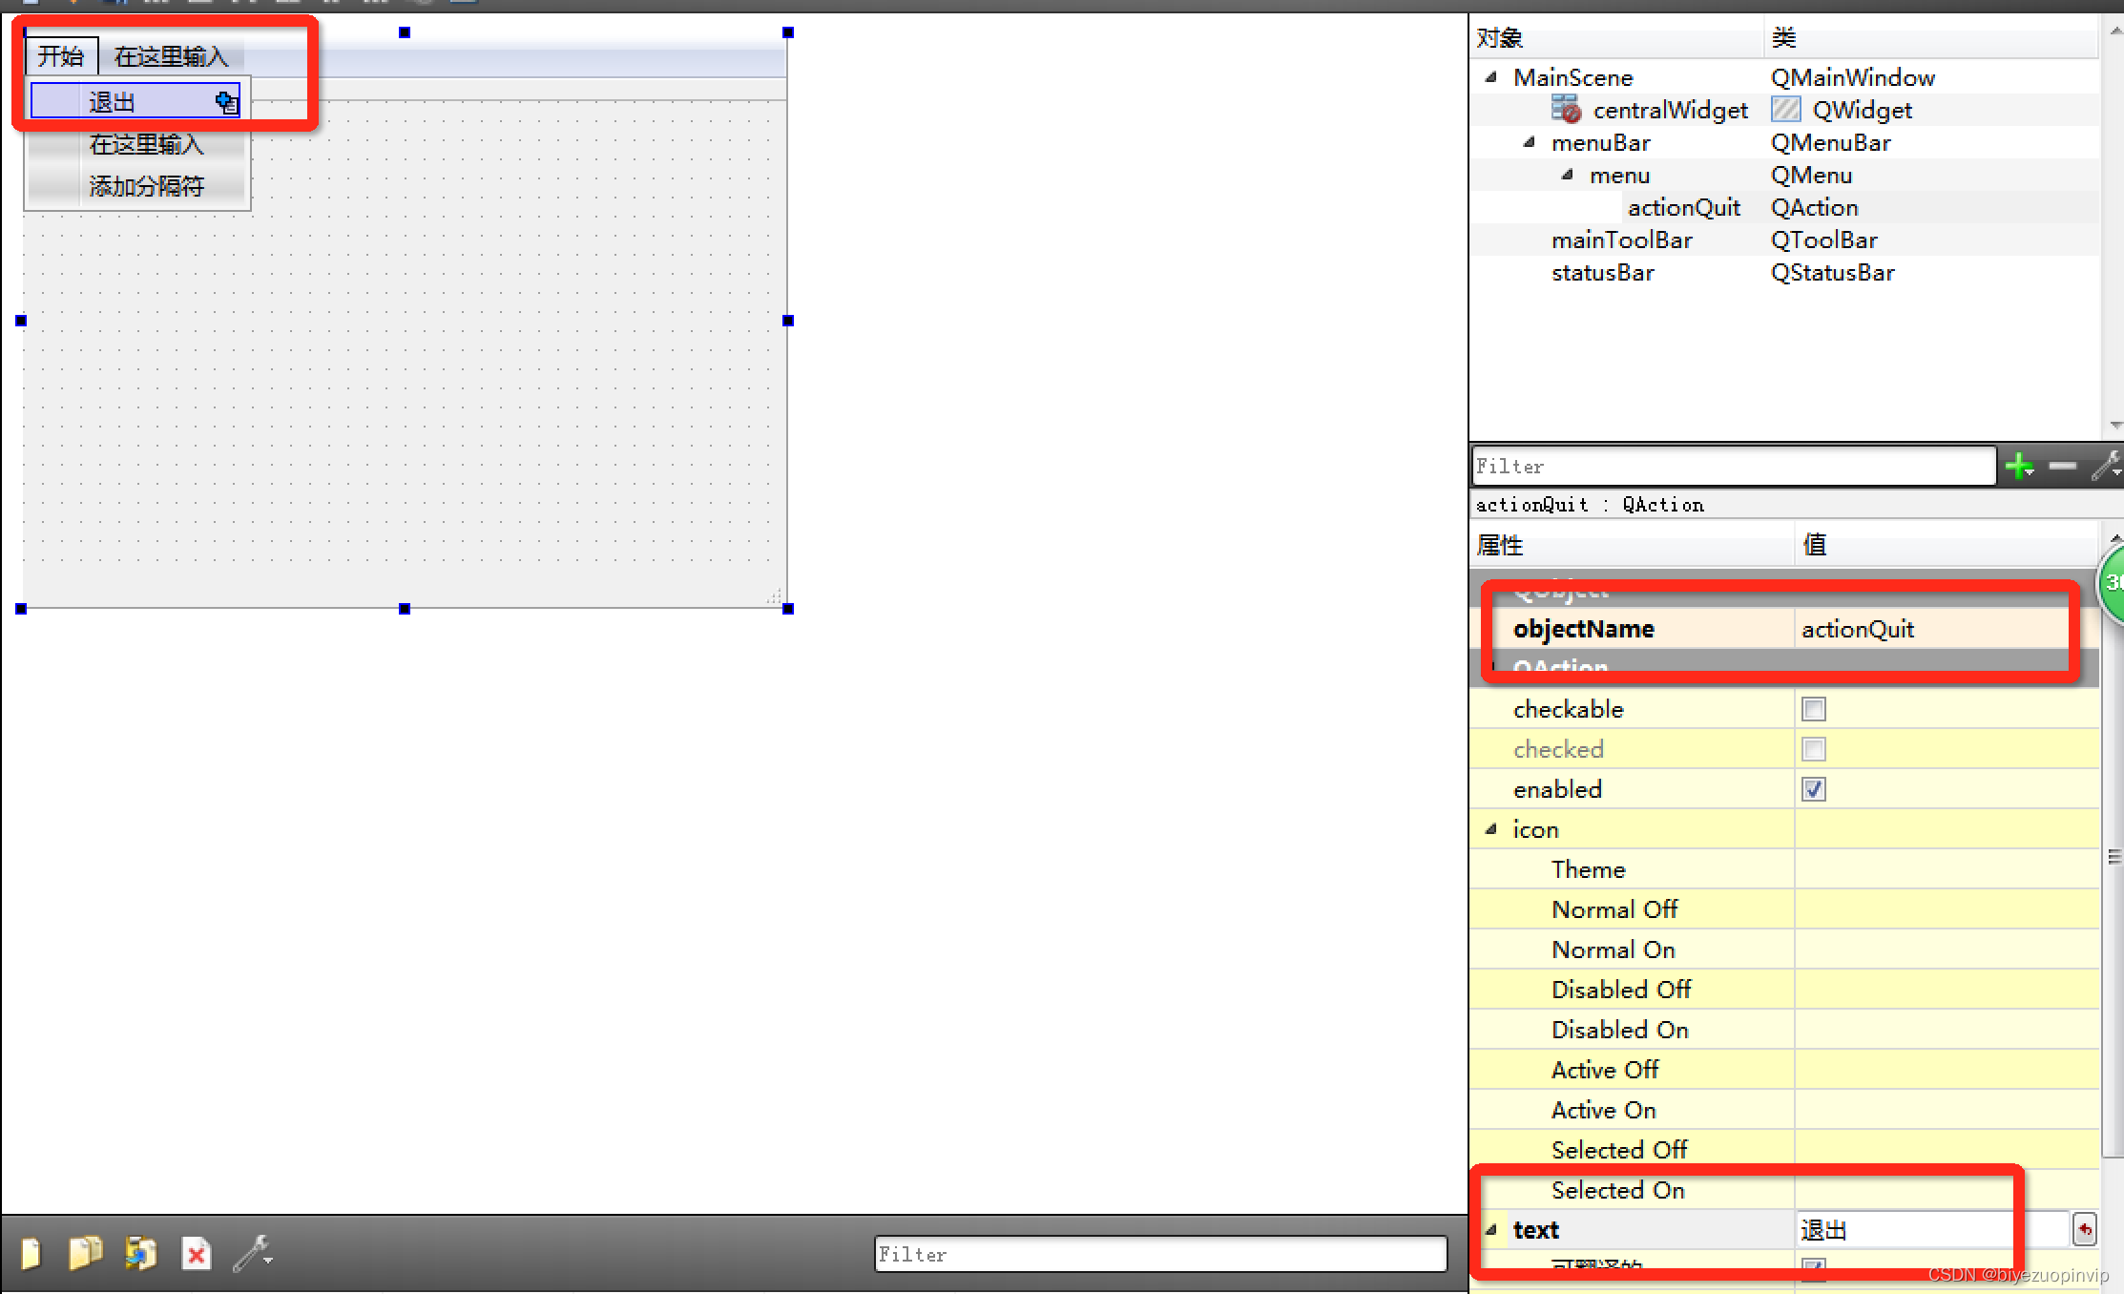Enable the checkable property checkbox
Image resolution: width=2124 pixels, height=1294 pixels.
(1813, 709)
